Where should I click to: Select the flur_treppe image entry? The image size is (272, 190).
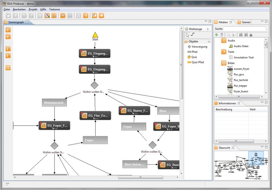241,85
